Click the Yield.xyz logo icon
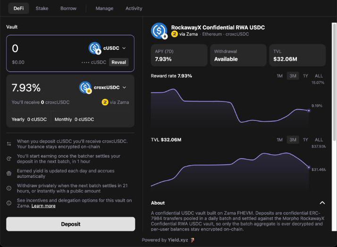The width and height of the screenshot is (337, 247). [x=193, y=240]
